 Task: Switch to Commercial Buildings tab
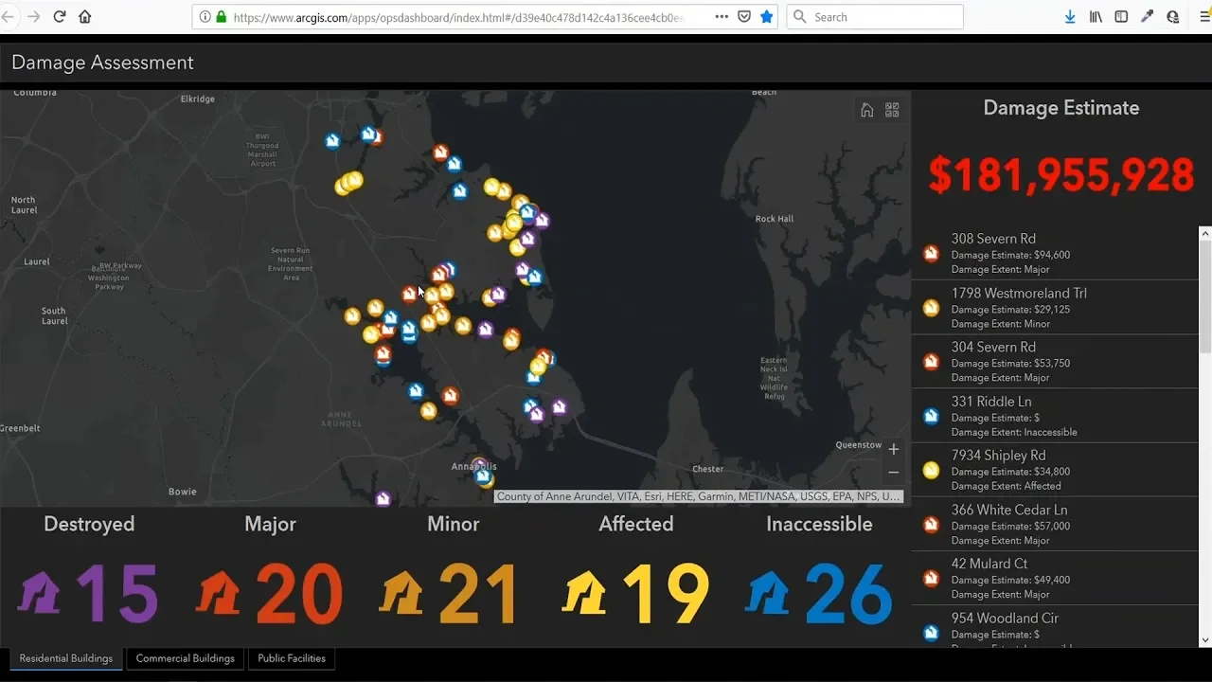(186, 658)
